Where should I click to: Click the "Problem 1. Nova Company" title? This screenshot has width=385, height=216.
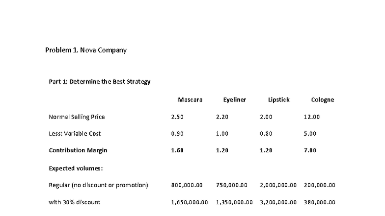85,50
